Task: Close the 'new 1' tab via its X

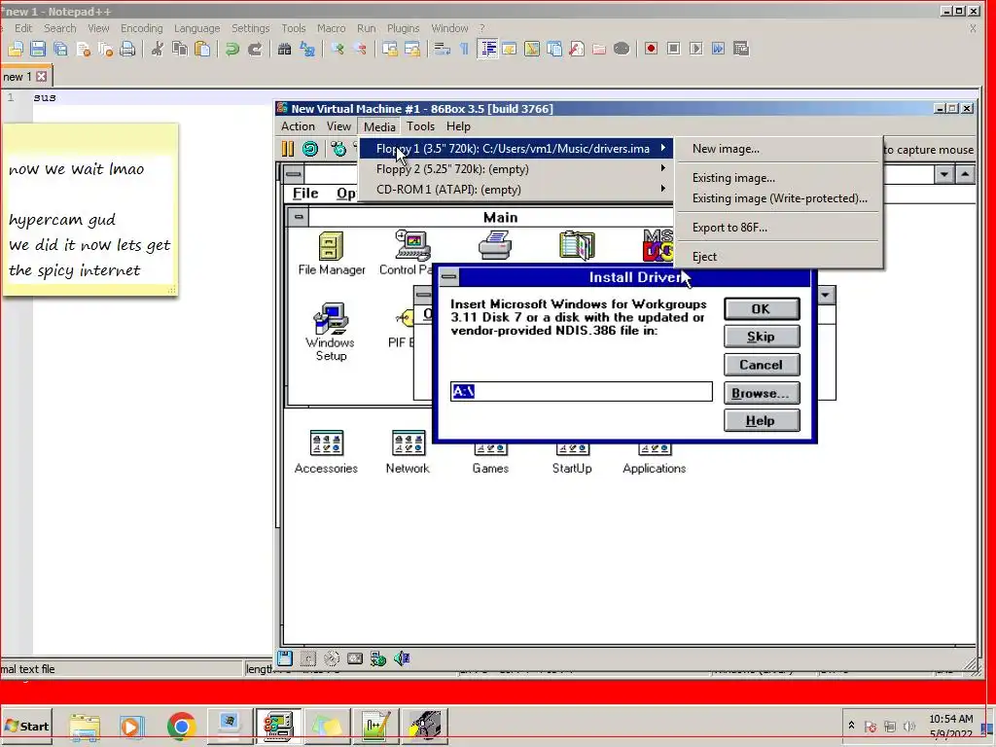Action: pos(41,76)
